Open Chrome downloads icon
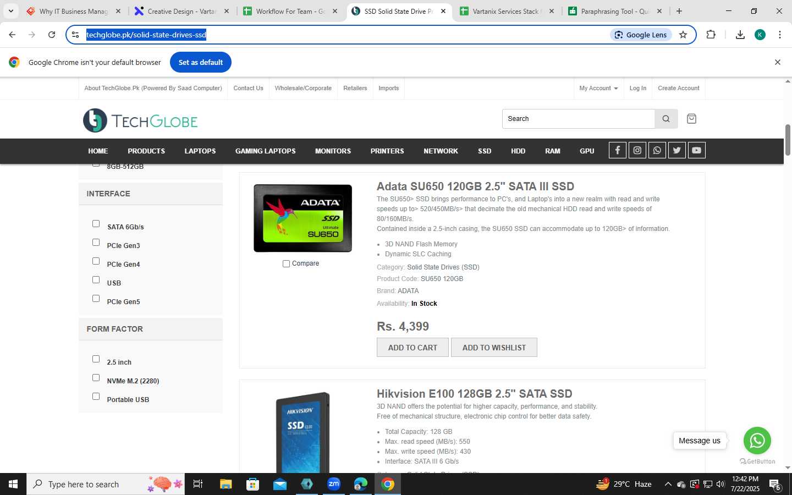Viewport: 792px width, 495px height. 740,35
